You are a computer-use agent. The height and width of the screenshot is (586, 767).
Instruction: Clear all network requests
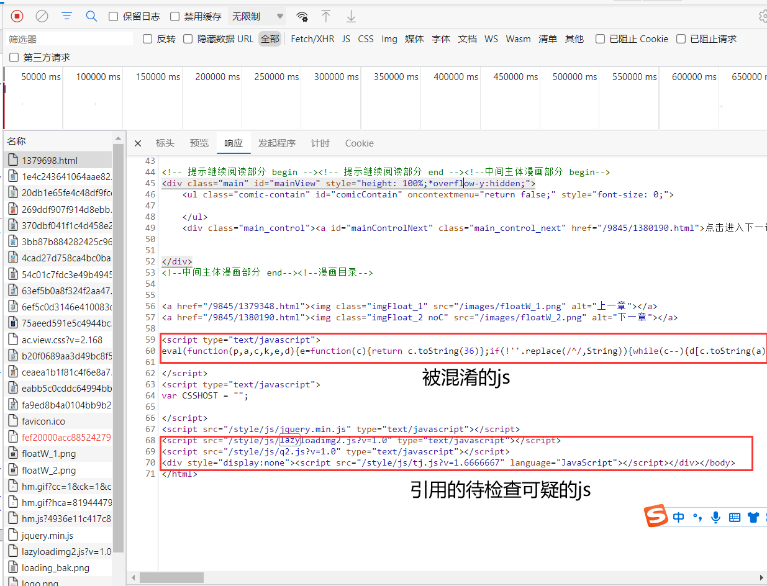tap(42, 16)
